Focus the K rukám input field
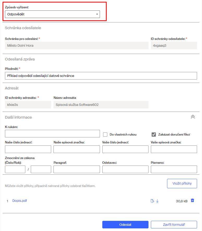 (x=52, y=134)
